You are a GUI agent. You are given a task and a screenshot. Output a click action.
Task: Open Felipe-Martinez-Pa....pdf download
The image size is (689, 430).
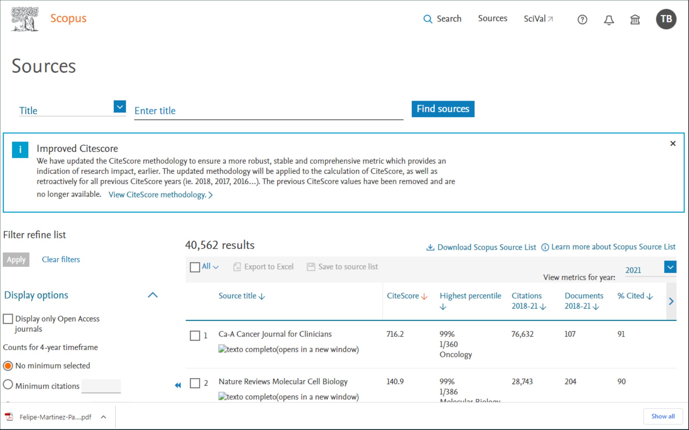[x=55, y=417]
